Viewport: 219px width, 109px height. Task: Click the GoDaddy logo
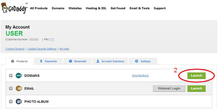coord(14,8)
